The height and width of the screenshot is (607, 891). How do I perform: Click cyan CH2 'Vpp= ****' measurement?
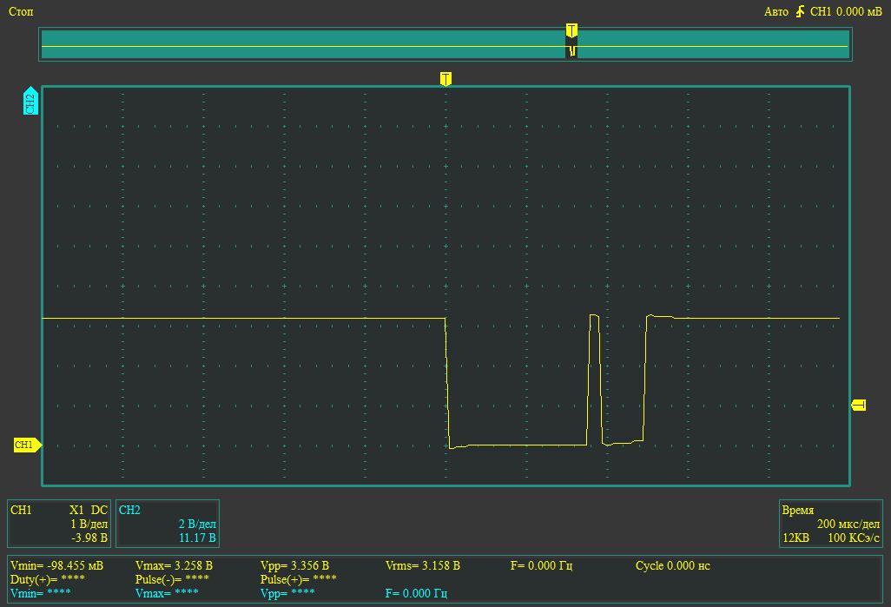coord(287,593)
